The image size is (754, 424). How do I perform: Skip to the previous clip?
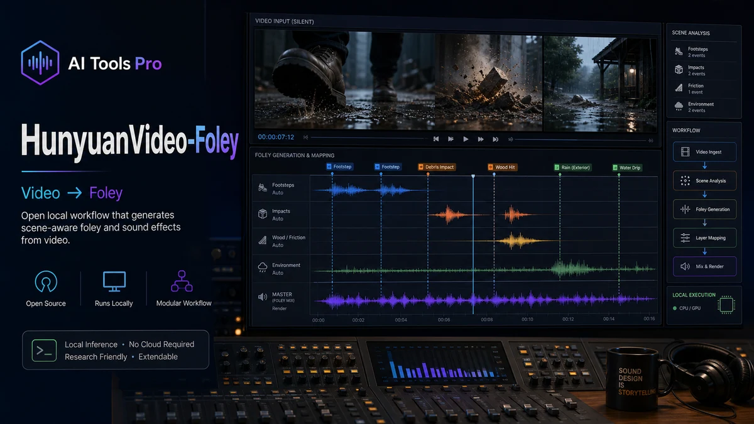[436, 139]
